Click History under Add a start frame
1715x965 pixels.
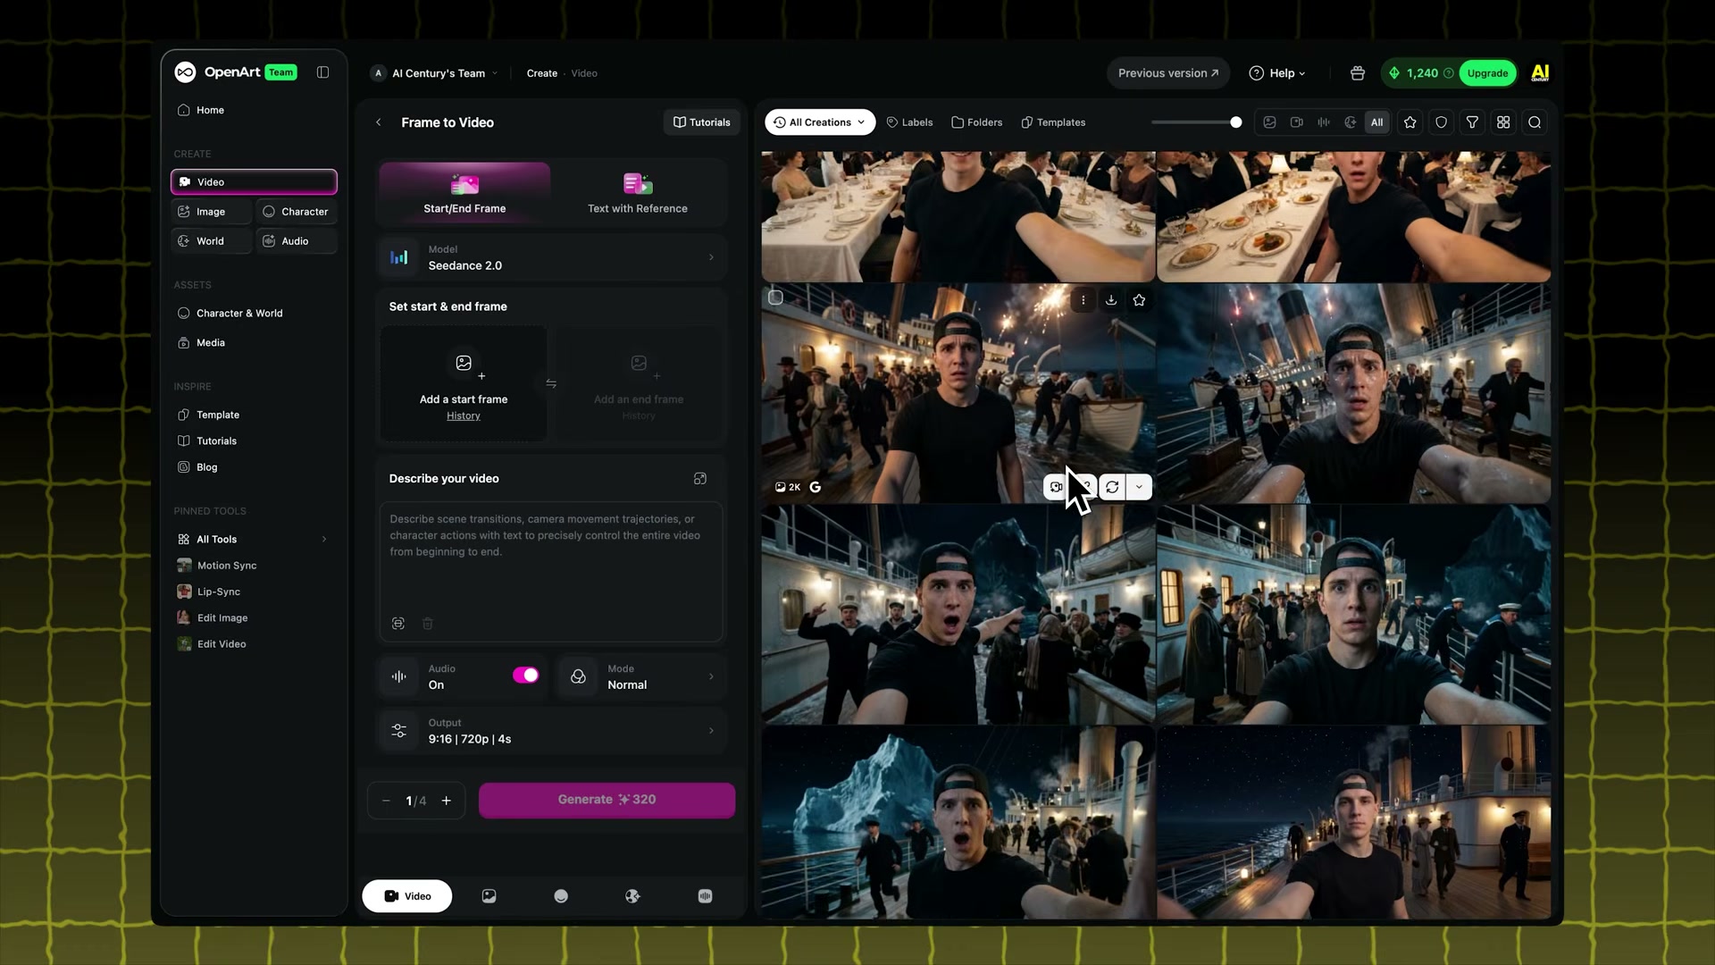464,416
